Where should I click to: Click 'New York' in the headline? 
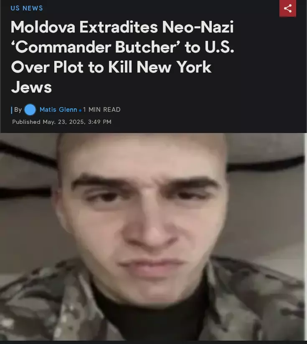pyautogui.click(x=174, y=67)
